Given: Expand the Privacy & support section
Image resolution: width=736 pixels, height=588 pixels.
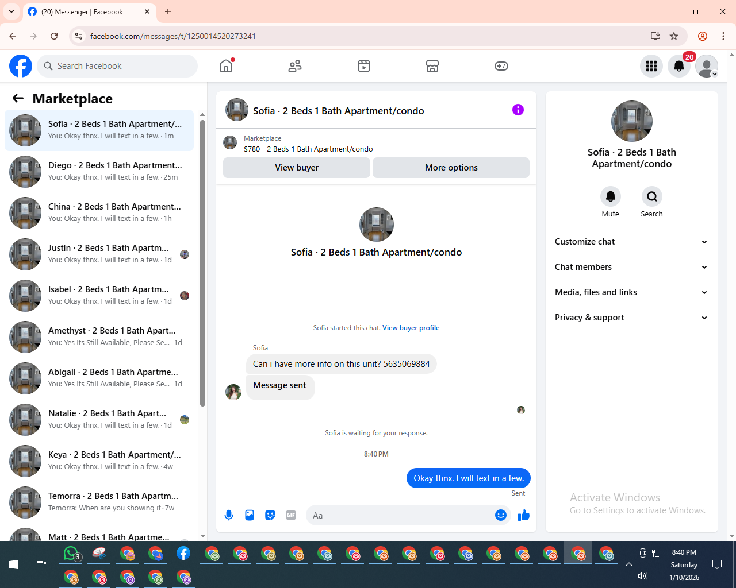Looking at the screenshot, I should click(631, 318).
